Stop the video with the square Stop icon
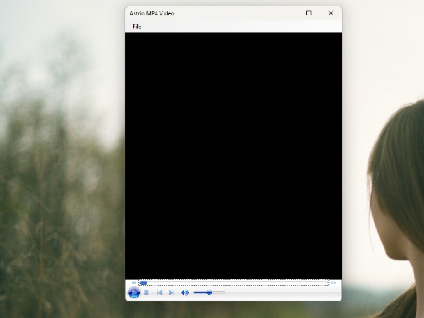Viewport: 424px width, 318px height. click(146, 293)
